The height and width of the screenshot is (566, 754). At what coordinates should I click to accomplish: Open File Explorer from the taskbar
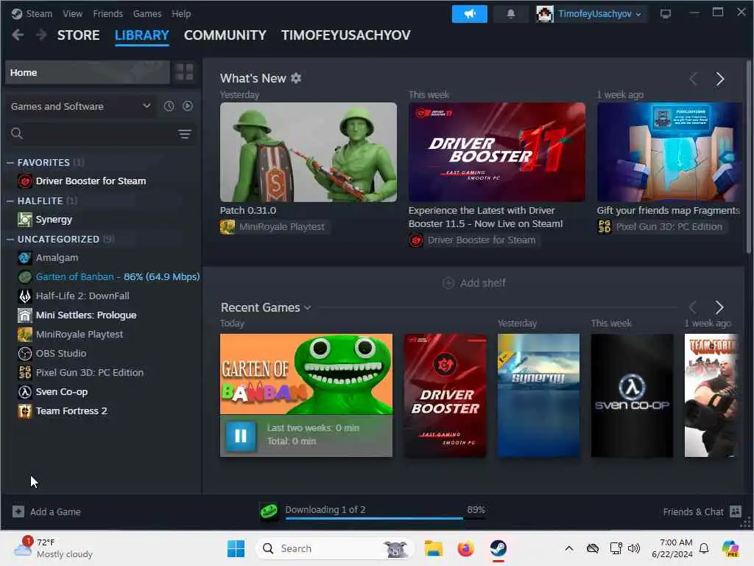(433, 548)
